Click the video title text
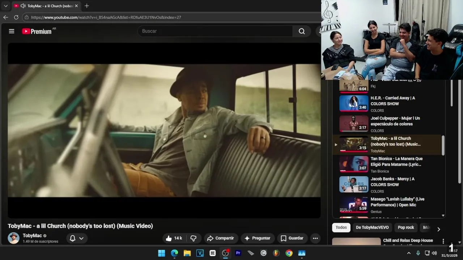Image resolution: width=463 pixels, height=260 pixels. (80, 226)
